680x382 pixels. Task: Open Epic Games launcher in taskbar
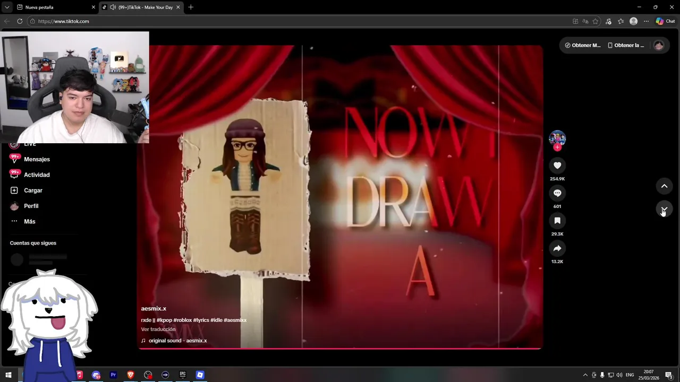click(183, 375)
